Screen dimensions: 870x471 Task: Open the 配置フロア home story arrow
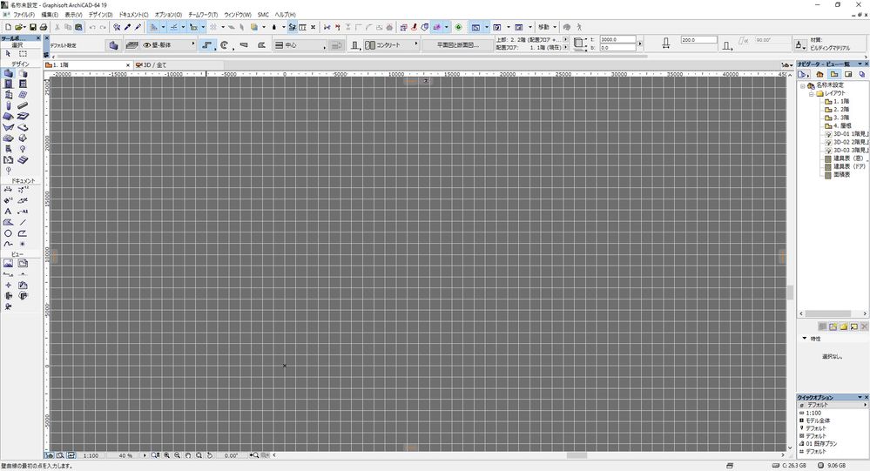pos(565,47)
